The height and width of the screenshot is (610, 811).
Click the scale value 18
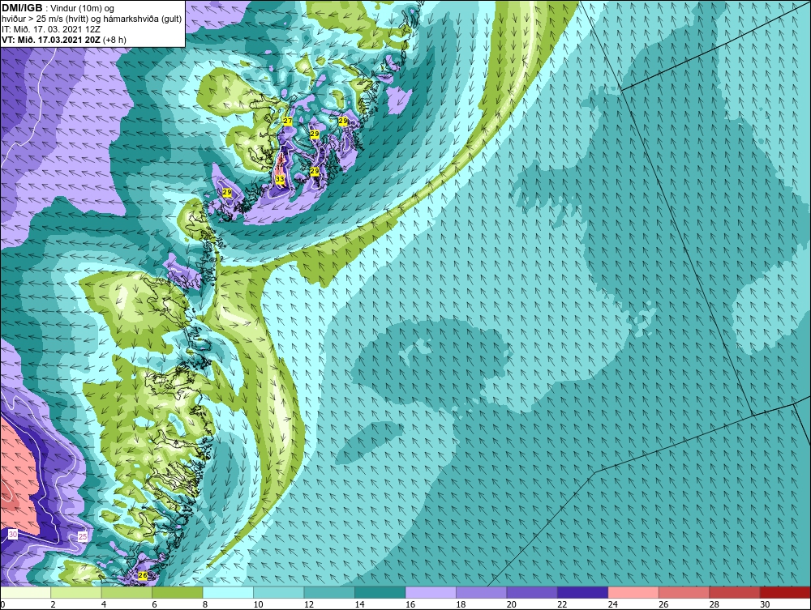click(x=461, y=604)
